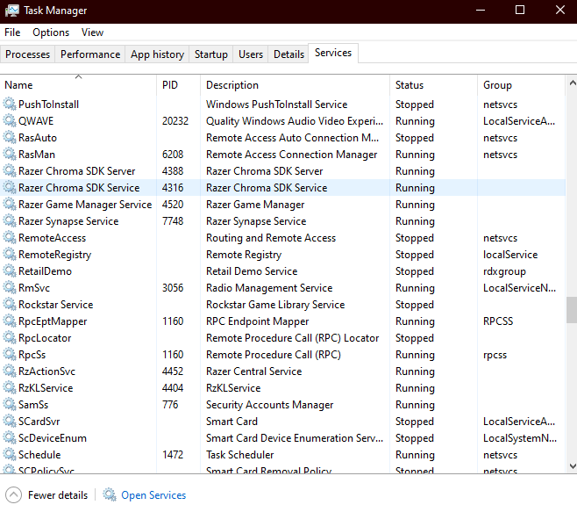Click Radio Management Service description

(269, 288)
